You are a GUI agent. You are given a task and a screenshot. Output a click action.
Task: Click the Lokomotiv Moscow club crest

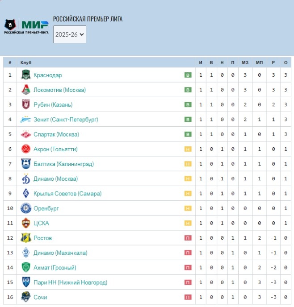click(26, 90)
